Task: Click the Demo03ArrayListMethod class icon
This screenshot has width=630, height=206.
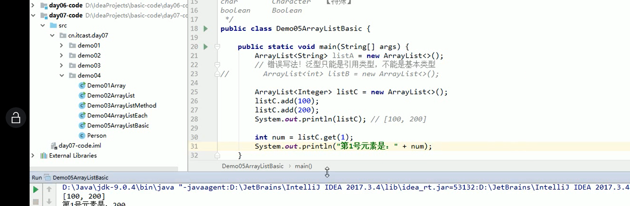Action: click(x=82, y=105)
